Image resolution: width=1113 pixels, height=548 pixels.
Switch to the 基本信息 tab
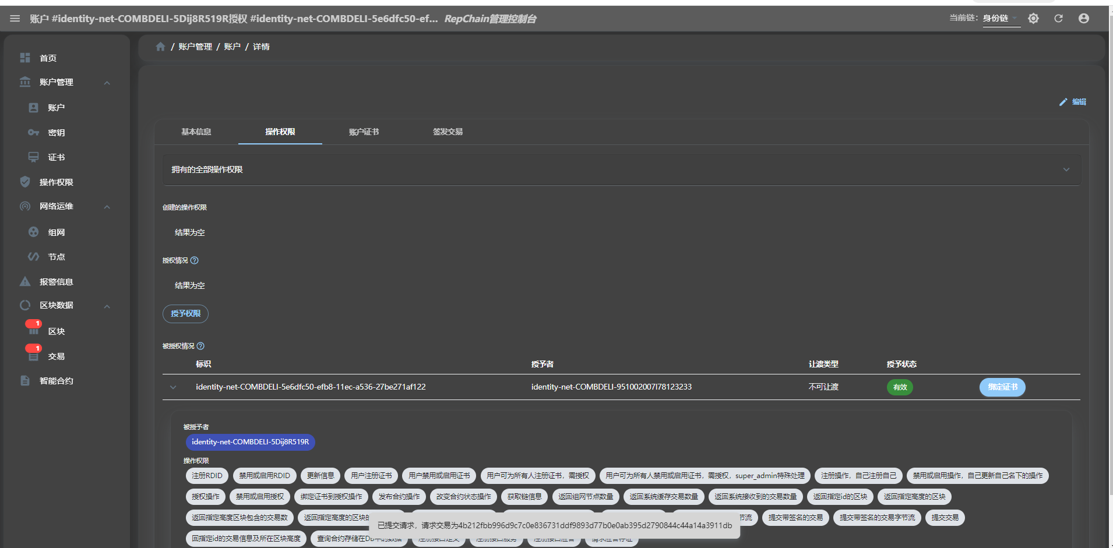[196, 132]
